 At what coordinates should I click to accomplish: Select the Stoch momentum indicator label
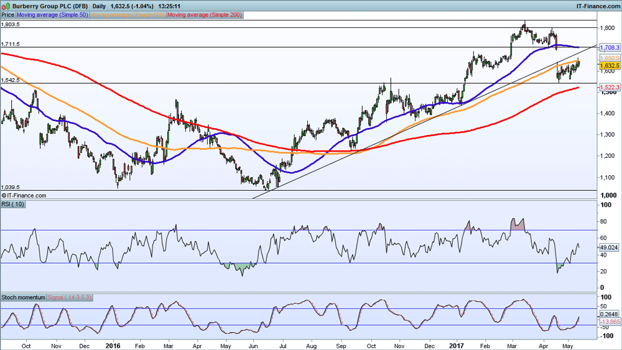tap(24, 297)
